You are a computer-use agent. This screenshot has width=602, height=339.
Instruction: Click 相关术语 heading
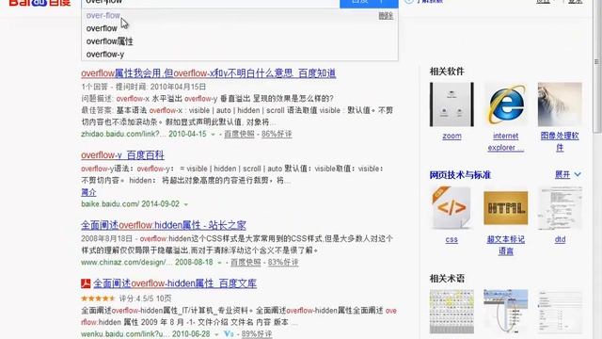pyautogui.click(x=447, y=279)
